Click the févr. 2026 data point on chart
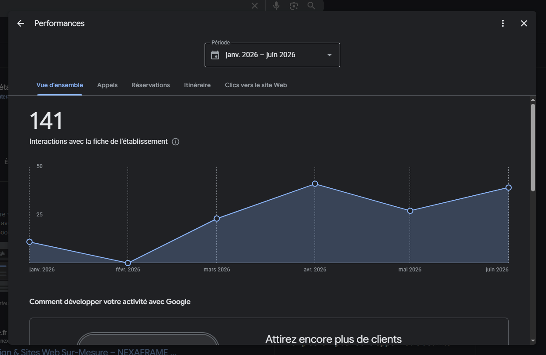The width and height of the screenshot is (546, 355). coord(128,263)
